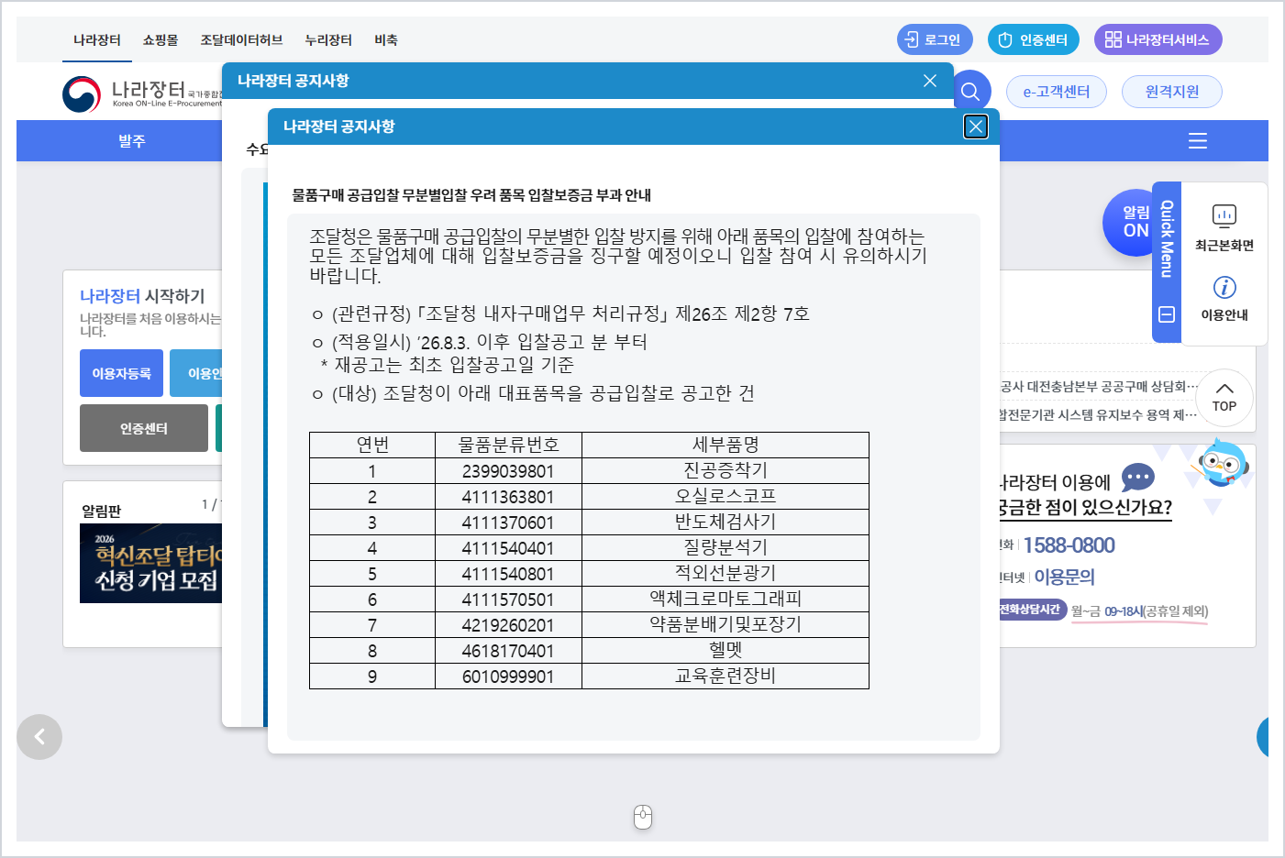1285x858 pixels.
Task: Click table cell 4219260201
Action: [508, 625]
